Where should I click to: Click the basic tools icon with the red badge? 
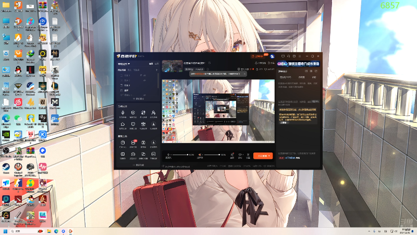coord(133,143)
